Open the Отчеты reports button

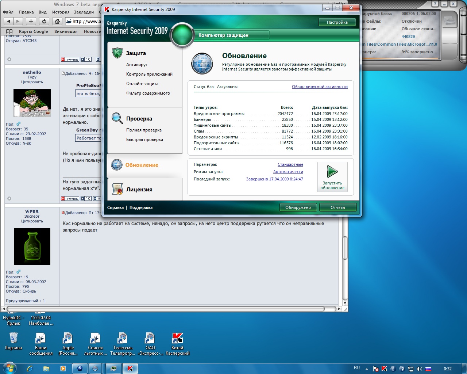point(338,207)
